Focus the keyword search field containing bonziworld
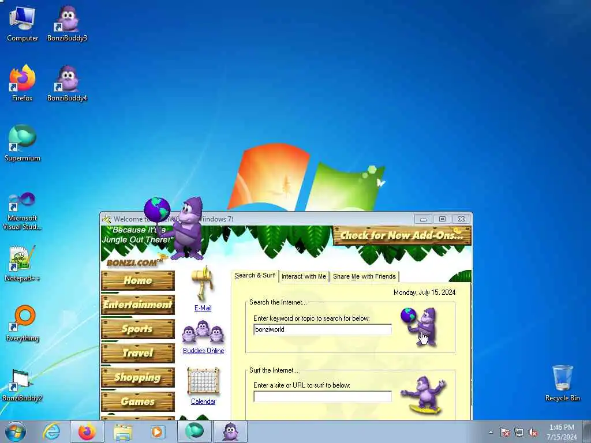This screenshot has width=591, height=443. 323,329
